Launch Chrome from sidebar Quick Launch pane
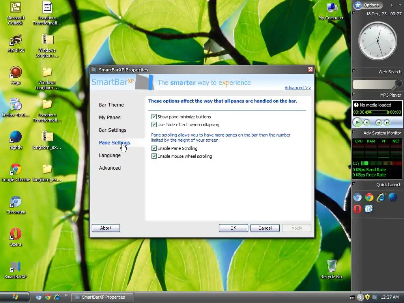 [369, 197]
